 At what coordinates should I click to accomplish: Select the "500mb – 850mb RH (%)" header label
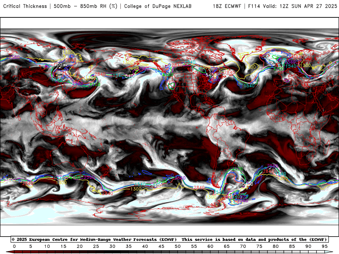click(x=86, y=6)
